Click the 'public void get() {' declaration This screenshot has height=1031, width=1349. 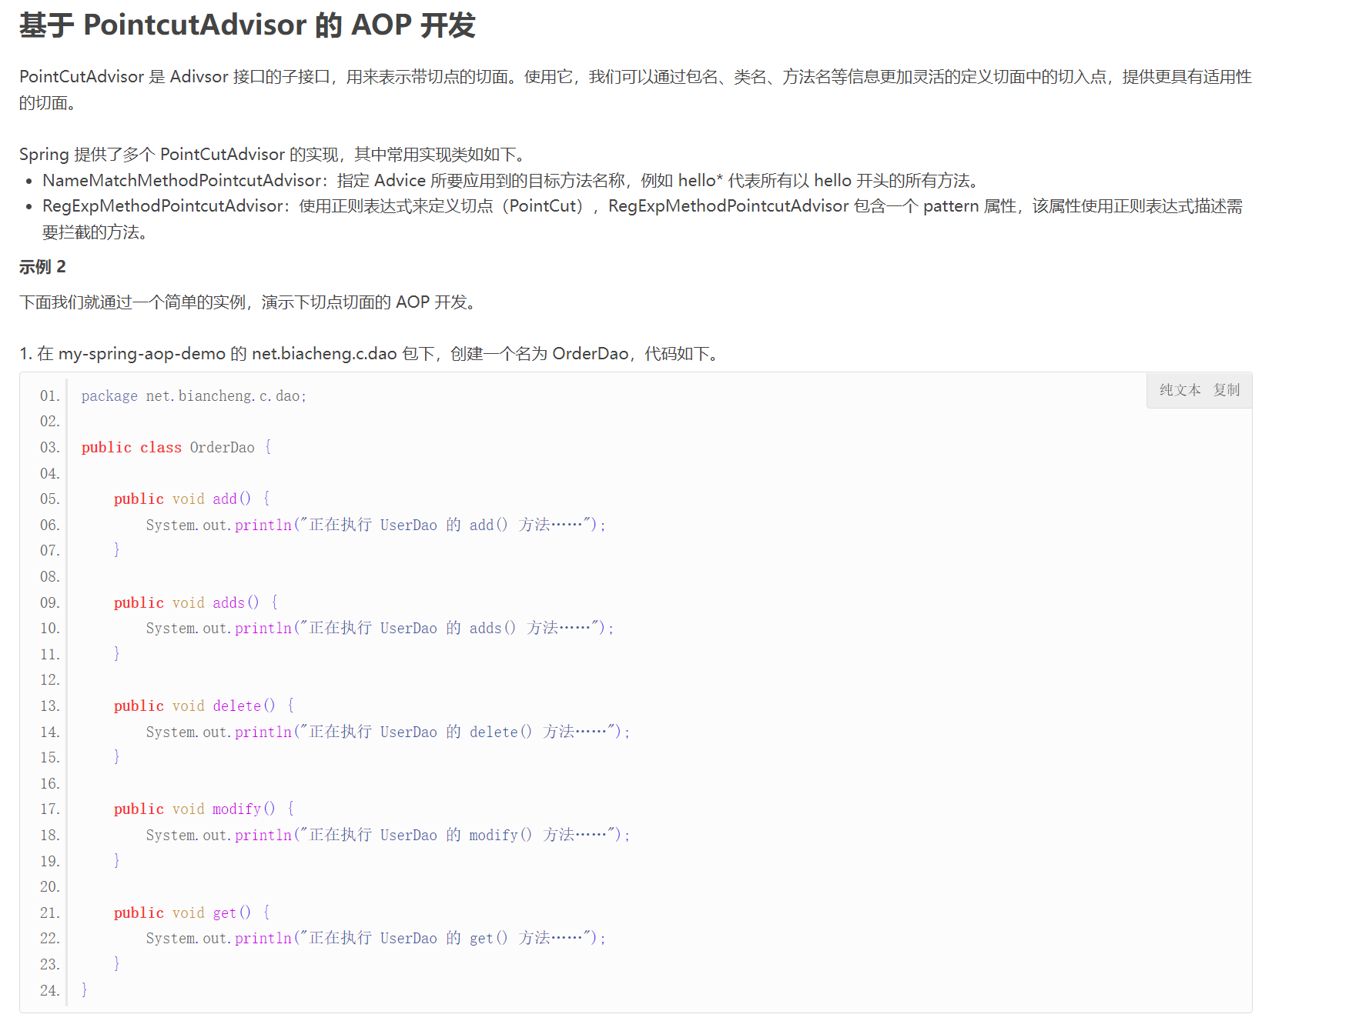pyautogui.click(x=192, y=913)
